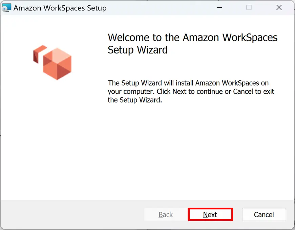Image resolution: width=295 pixels, height=230 pixels.
Task: Proceed by clicking the Next button
Action: [210, 214]
